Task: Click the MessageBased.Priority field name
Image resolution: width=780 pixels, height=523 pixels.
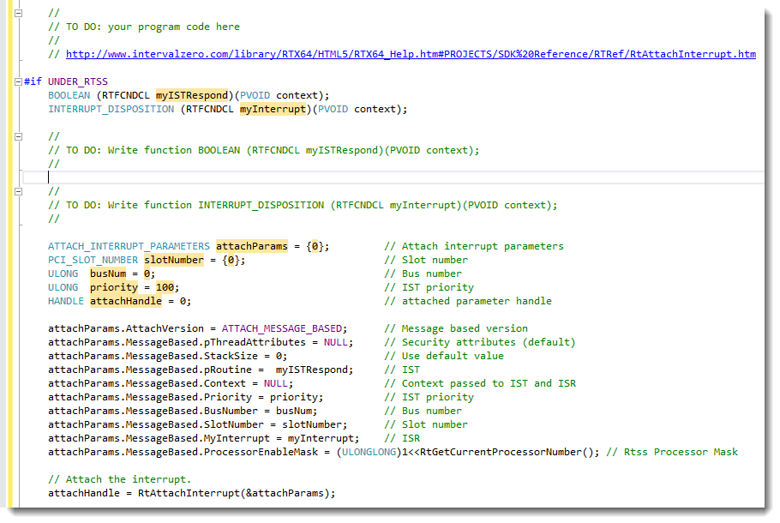Action: [228, 397]
